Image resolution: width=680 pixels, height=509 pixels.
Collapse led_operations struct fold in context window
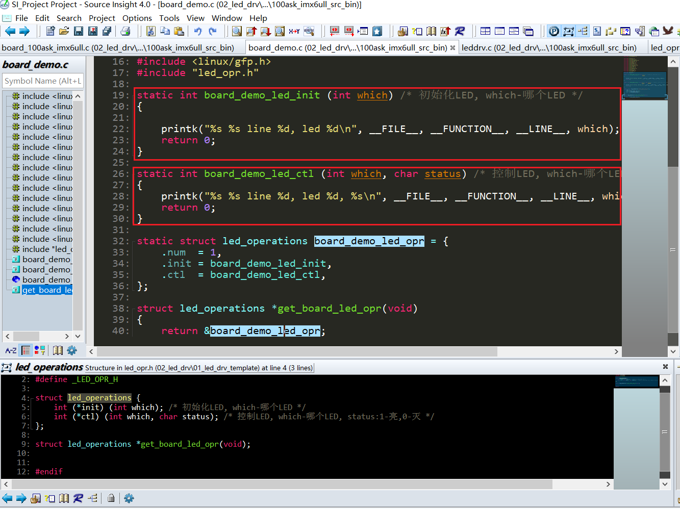pyautogui.click(x=33, y=398)
